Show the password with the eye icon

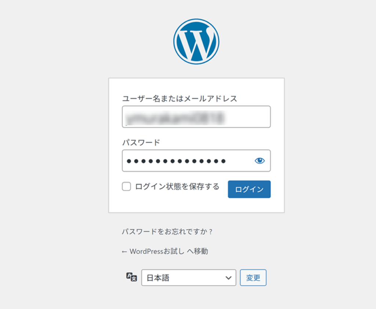tap(260, 160)
